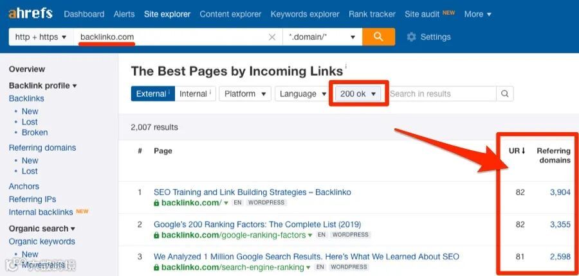Screen dimensions: 579x276
Task: Open the *.domain/* mode dropdown
Action: click(x=322, y=37)
